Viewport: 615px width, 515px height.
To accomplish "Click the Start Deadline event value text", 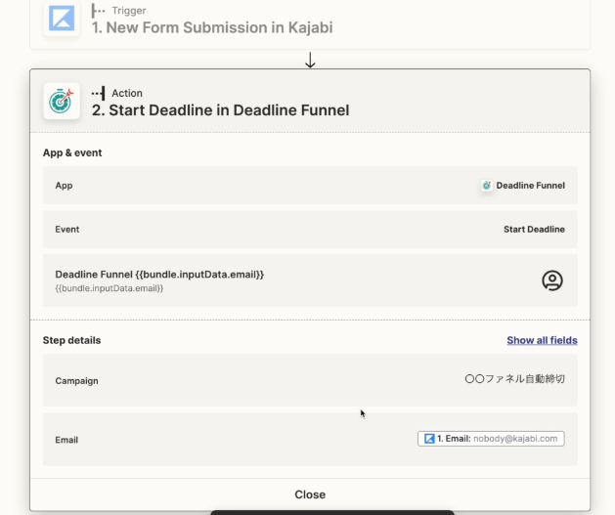I will (534, 230).
